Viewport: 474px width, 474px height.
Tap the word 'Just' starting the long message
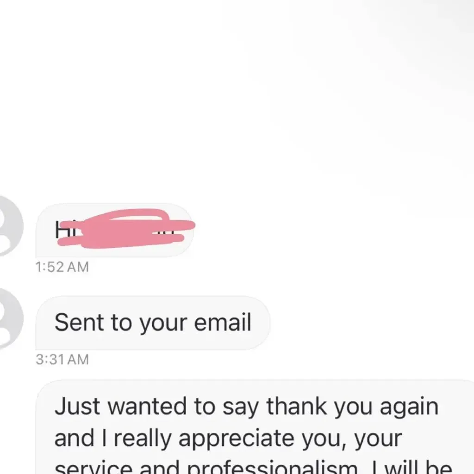pyautogui.click(x=77, y=406)
